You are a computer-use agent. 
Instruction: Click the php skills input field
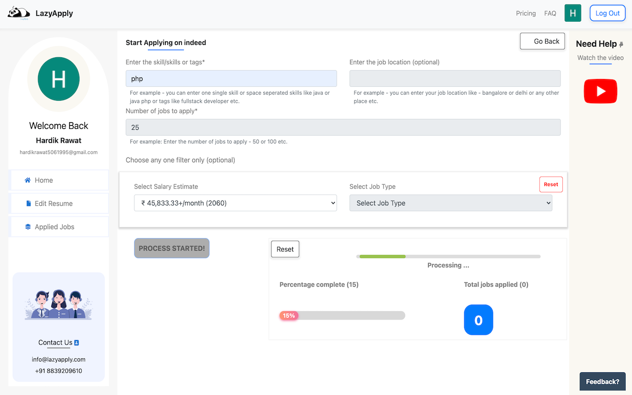click(231, 78)
